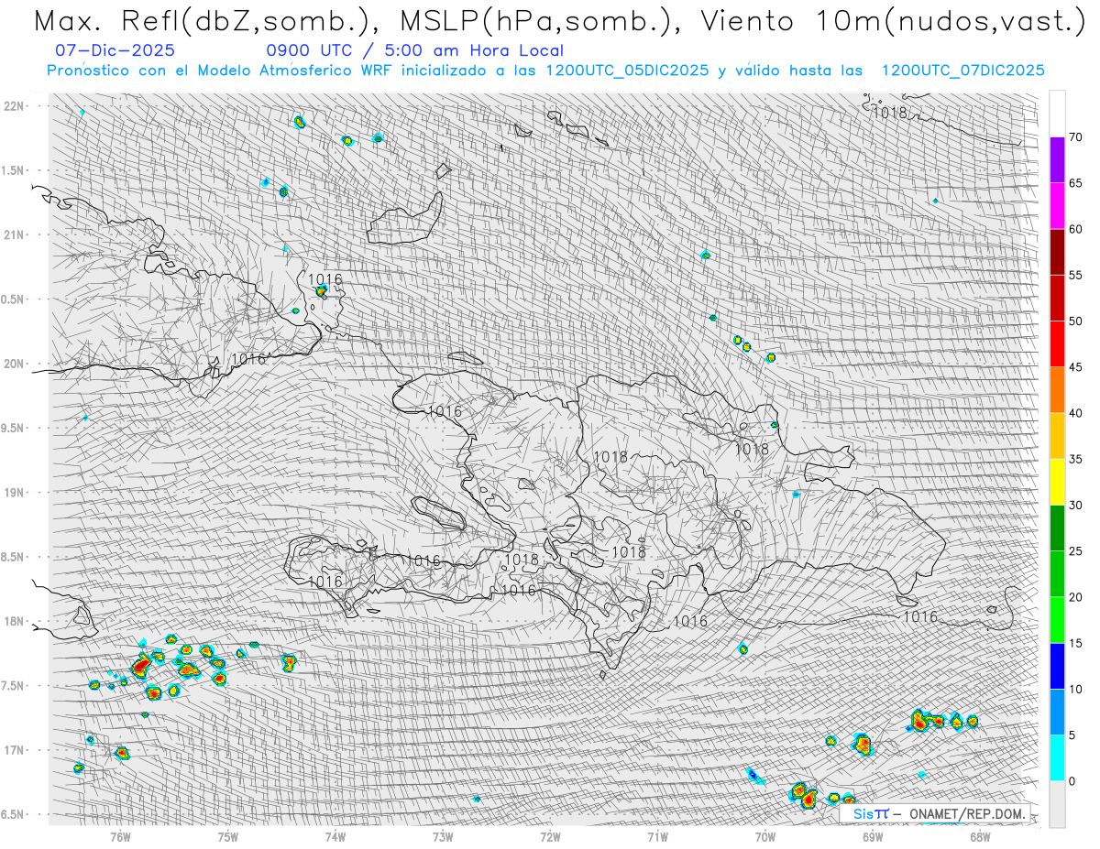The image size is (1100, 849).
Task: Click the 'SisTT – ONAMET/REP.DOM.' credit label
Action: 935,813
